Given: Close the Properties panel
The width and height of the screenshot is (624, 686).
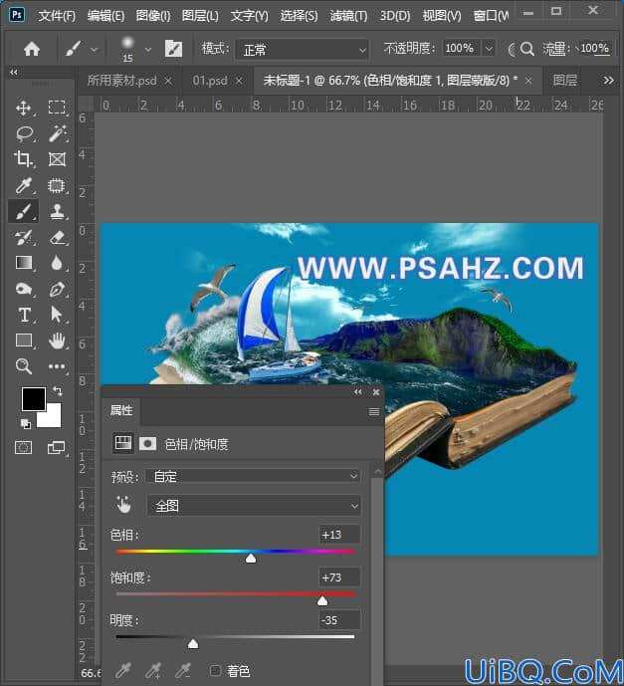Looking at the screenshot, I should (376, 392).
